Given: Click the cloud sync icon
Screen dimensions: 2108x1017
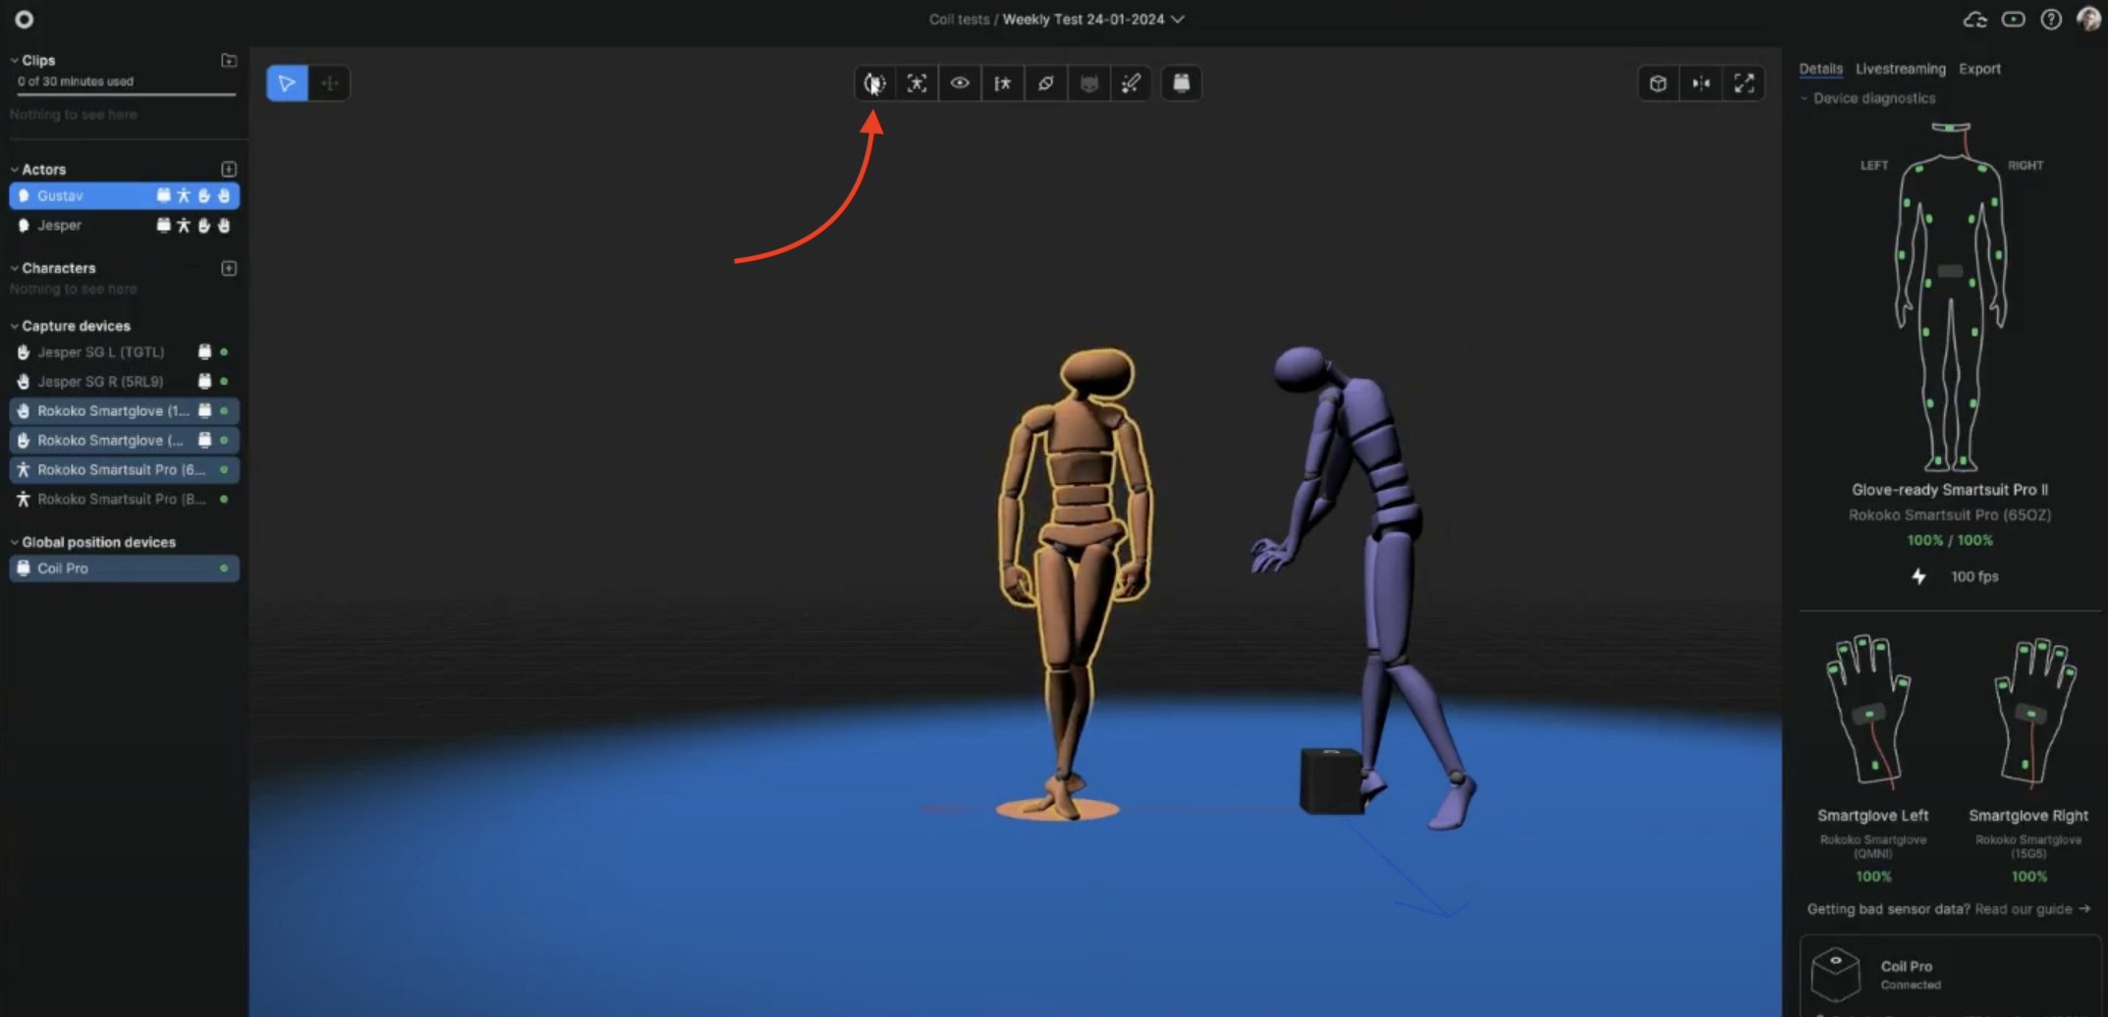Looking at the screenshot, I should point(1974,20).
